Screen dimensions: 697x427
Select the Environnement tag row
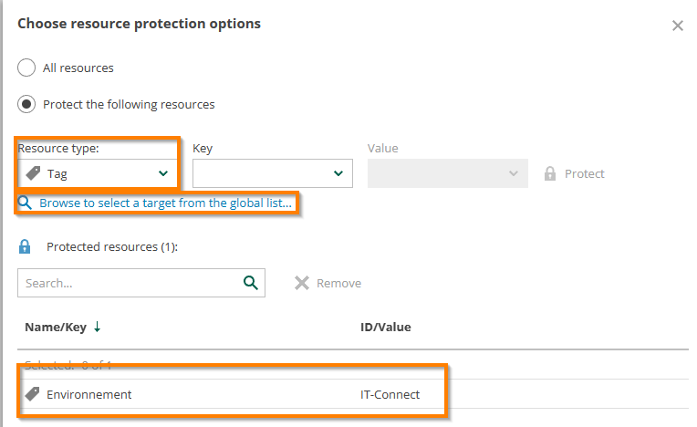89,394
